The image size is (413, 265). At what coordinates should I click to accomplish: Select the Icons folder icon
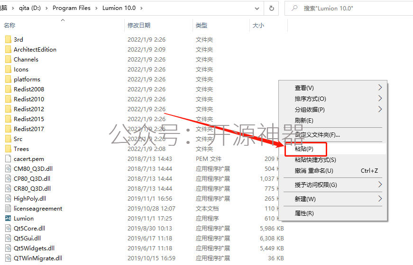click(x=8, y=70)
